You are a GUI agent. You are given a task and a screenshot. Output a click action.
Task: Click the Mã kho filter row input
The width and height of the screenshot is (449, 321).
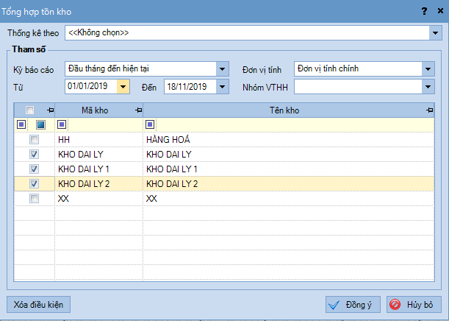(104, 124)
